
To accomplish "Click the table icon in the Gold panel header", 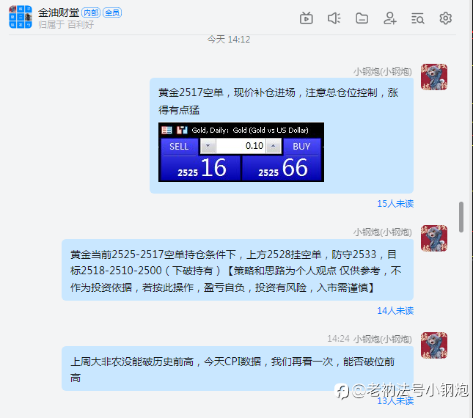I will (166, 130).
